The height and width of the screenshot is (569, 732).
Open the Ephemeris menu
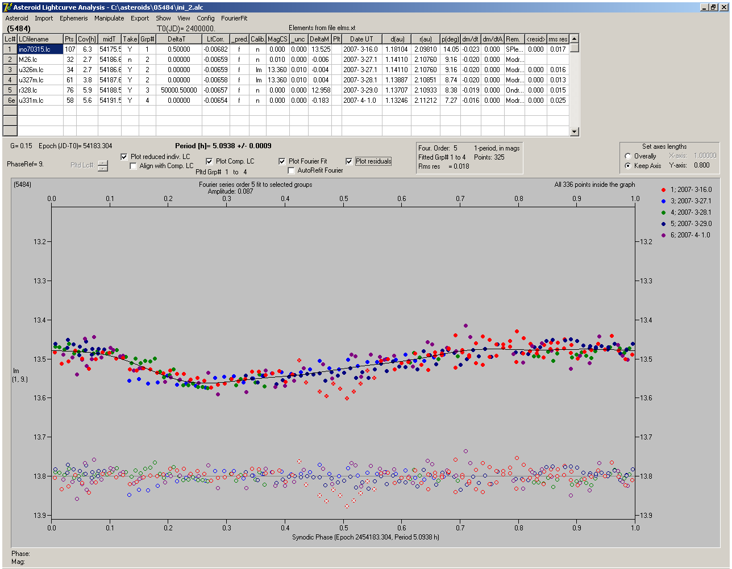74,18
